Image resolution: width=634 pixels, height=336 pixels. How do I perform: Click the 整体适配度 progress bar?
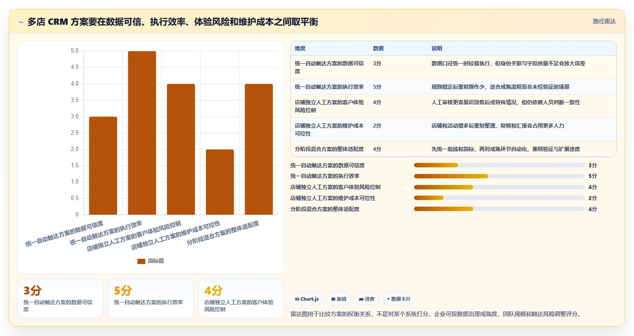499,209
